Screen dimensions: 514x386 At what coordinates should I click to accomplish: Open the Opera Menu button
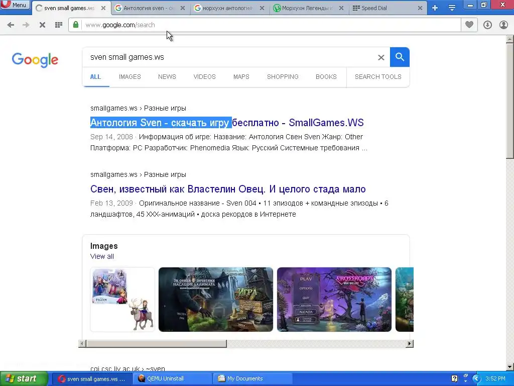15,5
